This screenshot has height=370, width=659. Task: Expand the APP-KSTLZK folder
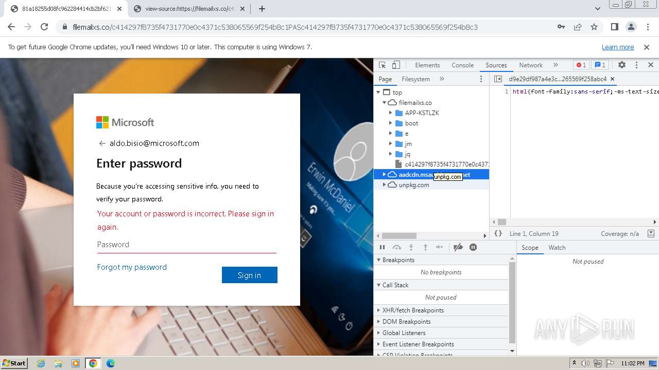(391, 113)
